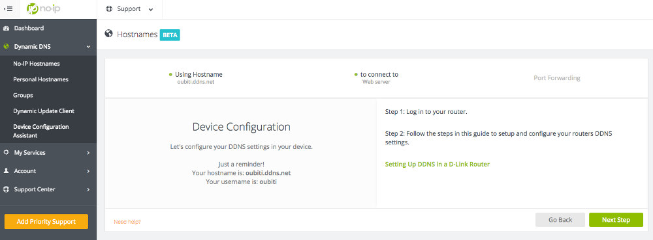The height and width of the screenshot is (240, 653).
Task: Select the Using Hostname wizard step
Action: tap(196, 78)
